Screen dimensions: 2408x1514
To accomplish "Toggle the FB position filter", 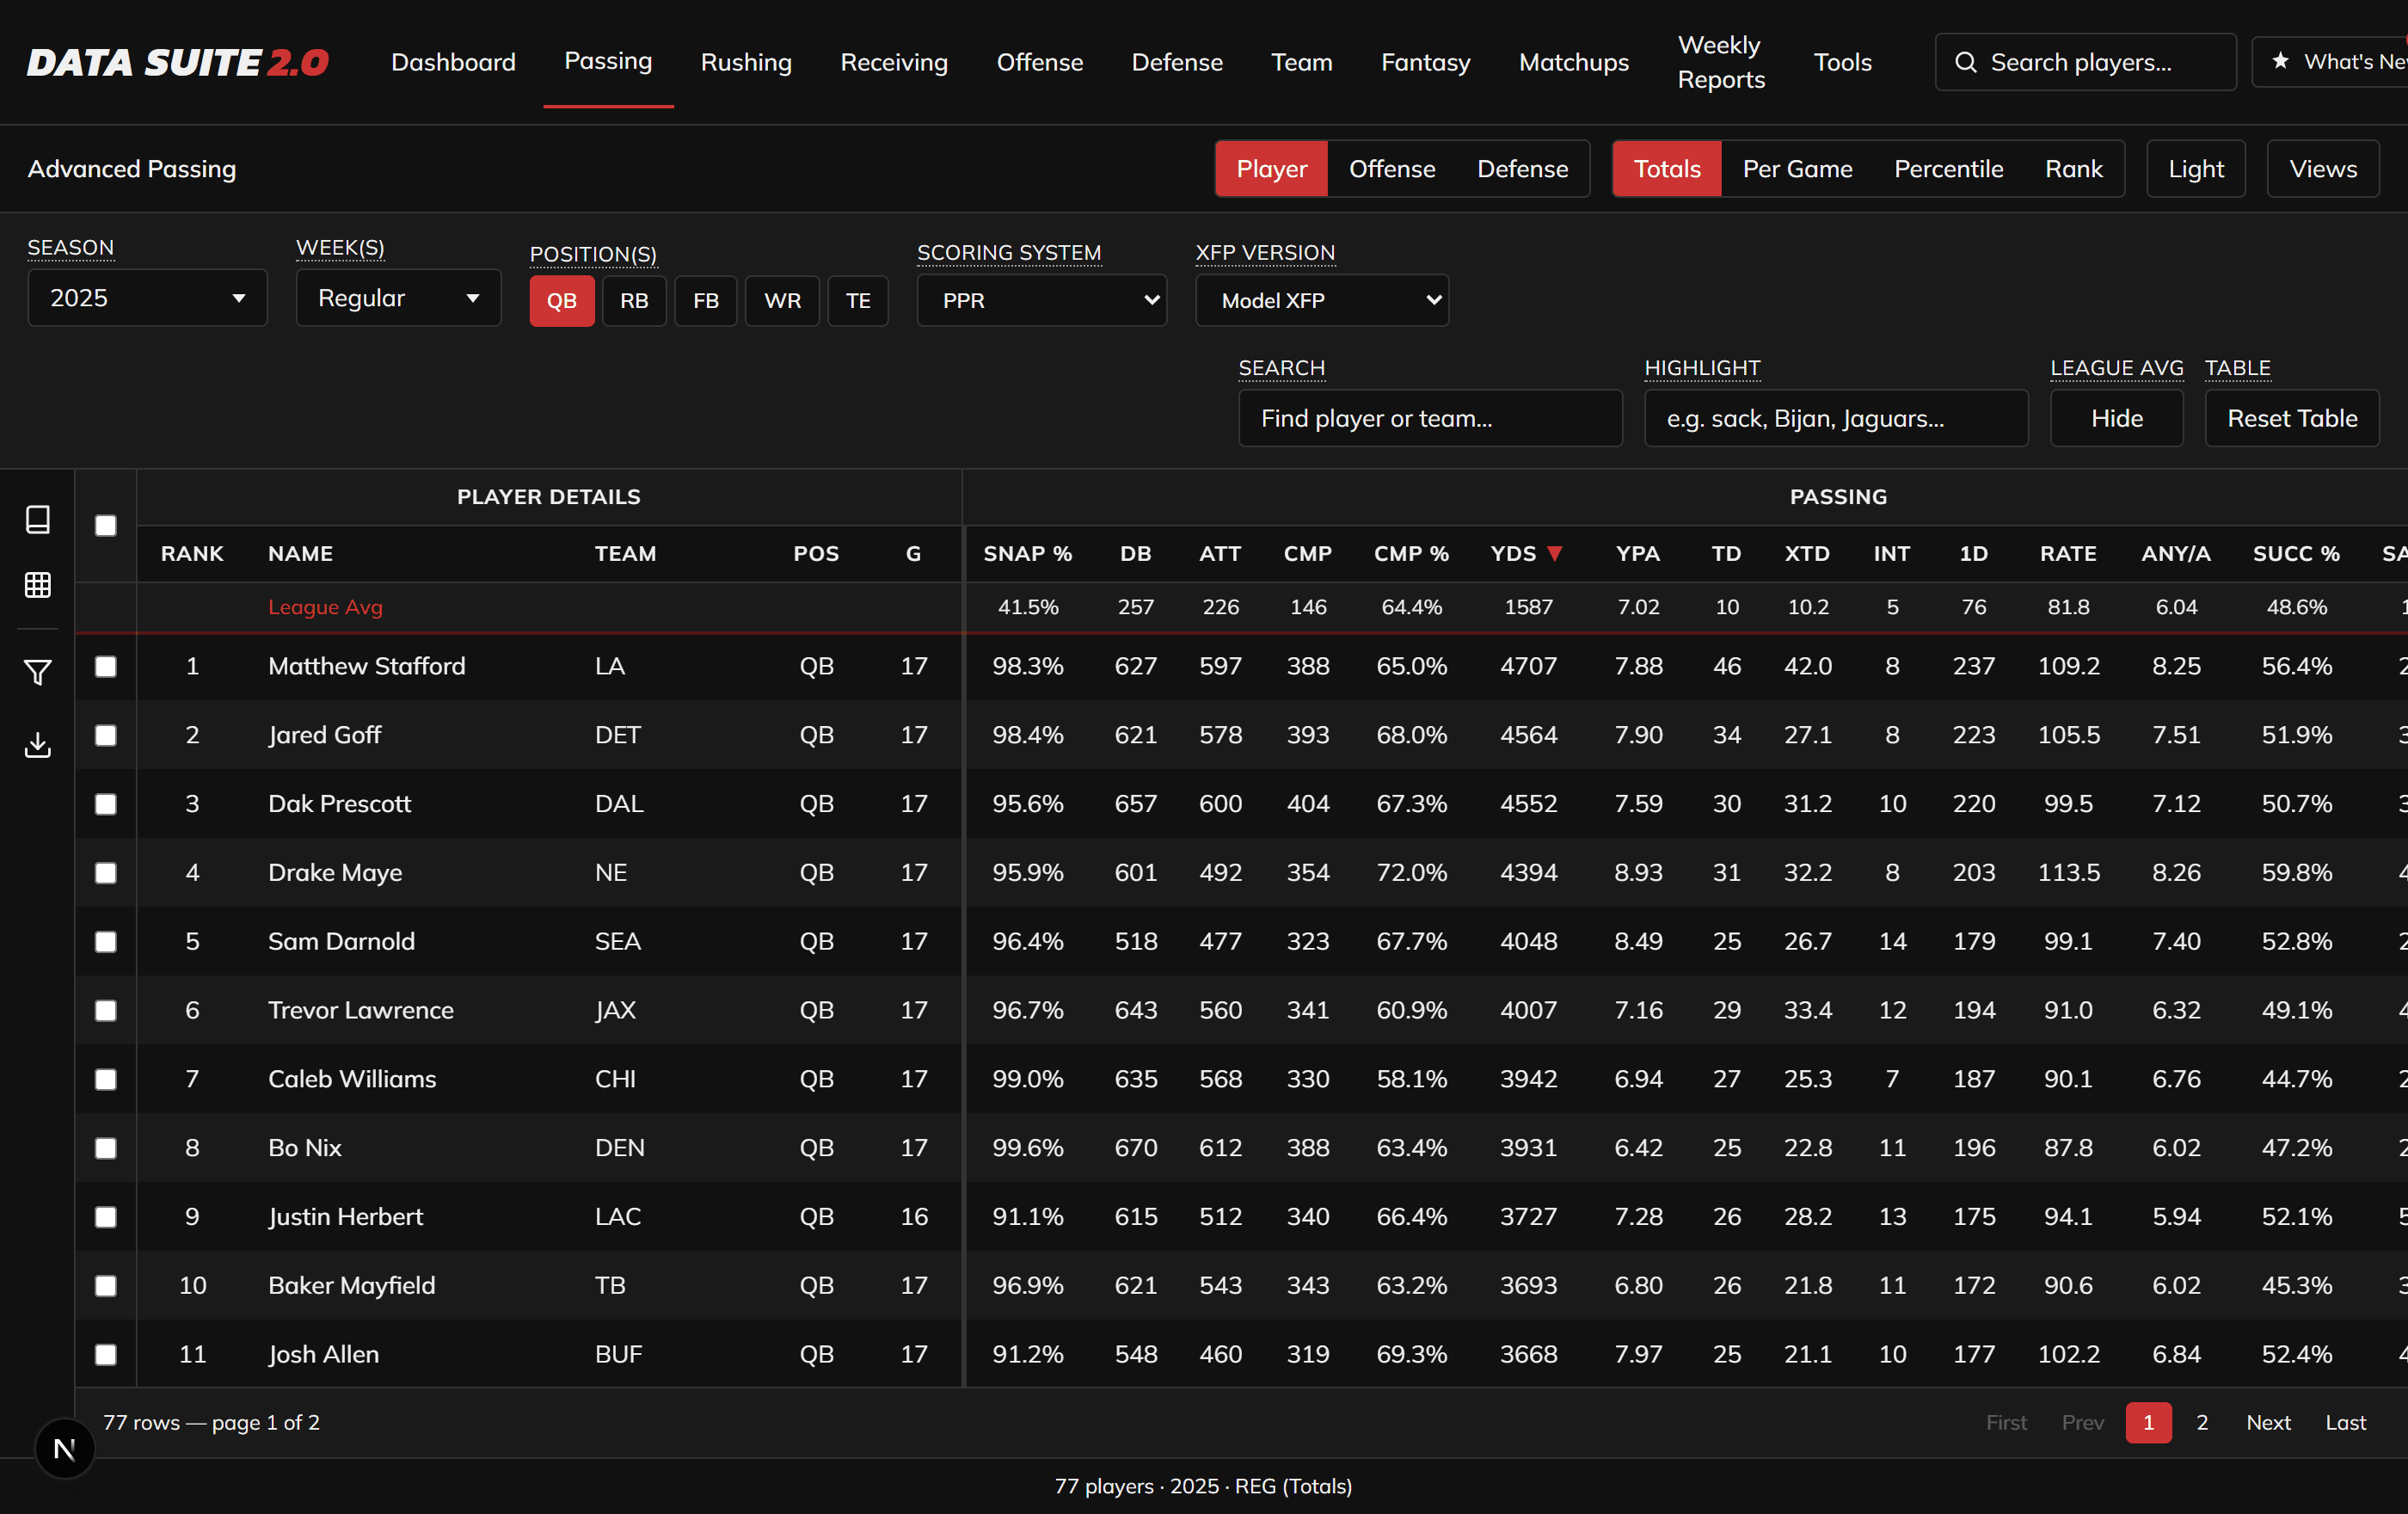I will pyautogui.click(x=706, y=300).
